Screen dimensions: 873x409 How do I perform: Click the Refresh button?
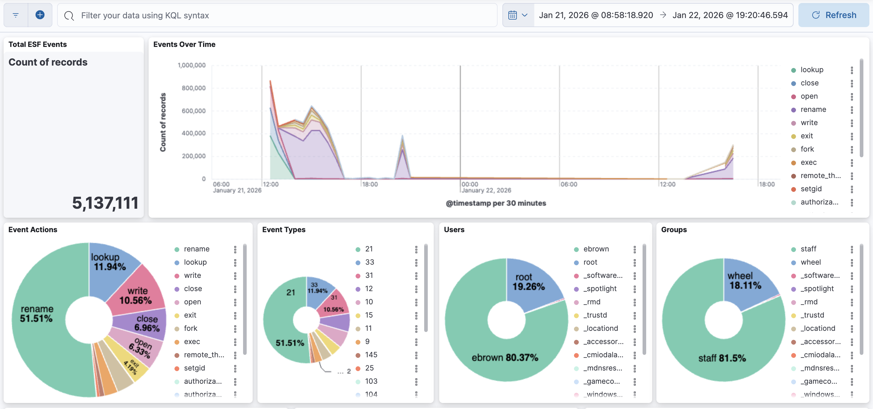pos(834,15)
